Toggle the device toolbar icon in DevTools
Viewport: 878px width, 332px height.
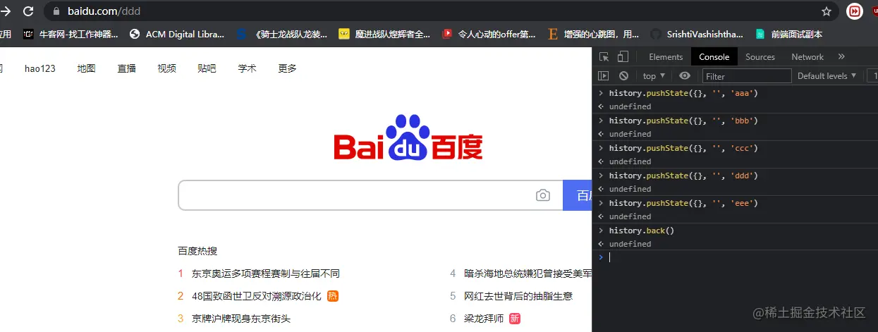[x=623, y=57]
